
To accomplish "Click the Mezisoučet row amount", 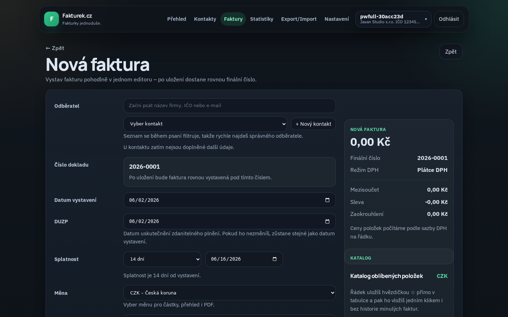I will tap(437, 190).
